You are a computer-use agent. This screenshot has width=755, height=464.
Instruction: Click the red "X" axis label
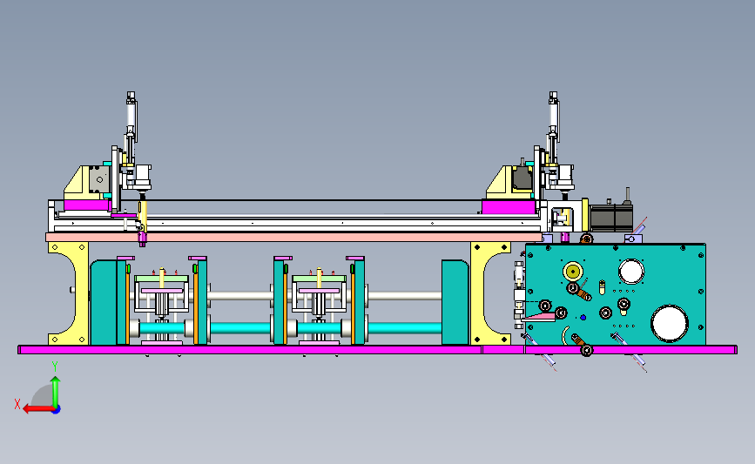tap(17, 404)
